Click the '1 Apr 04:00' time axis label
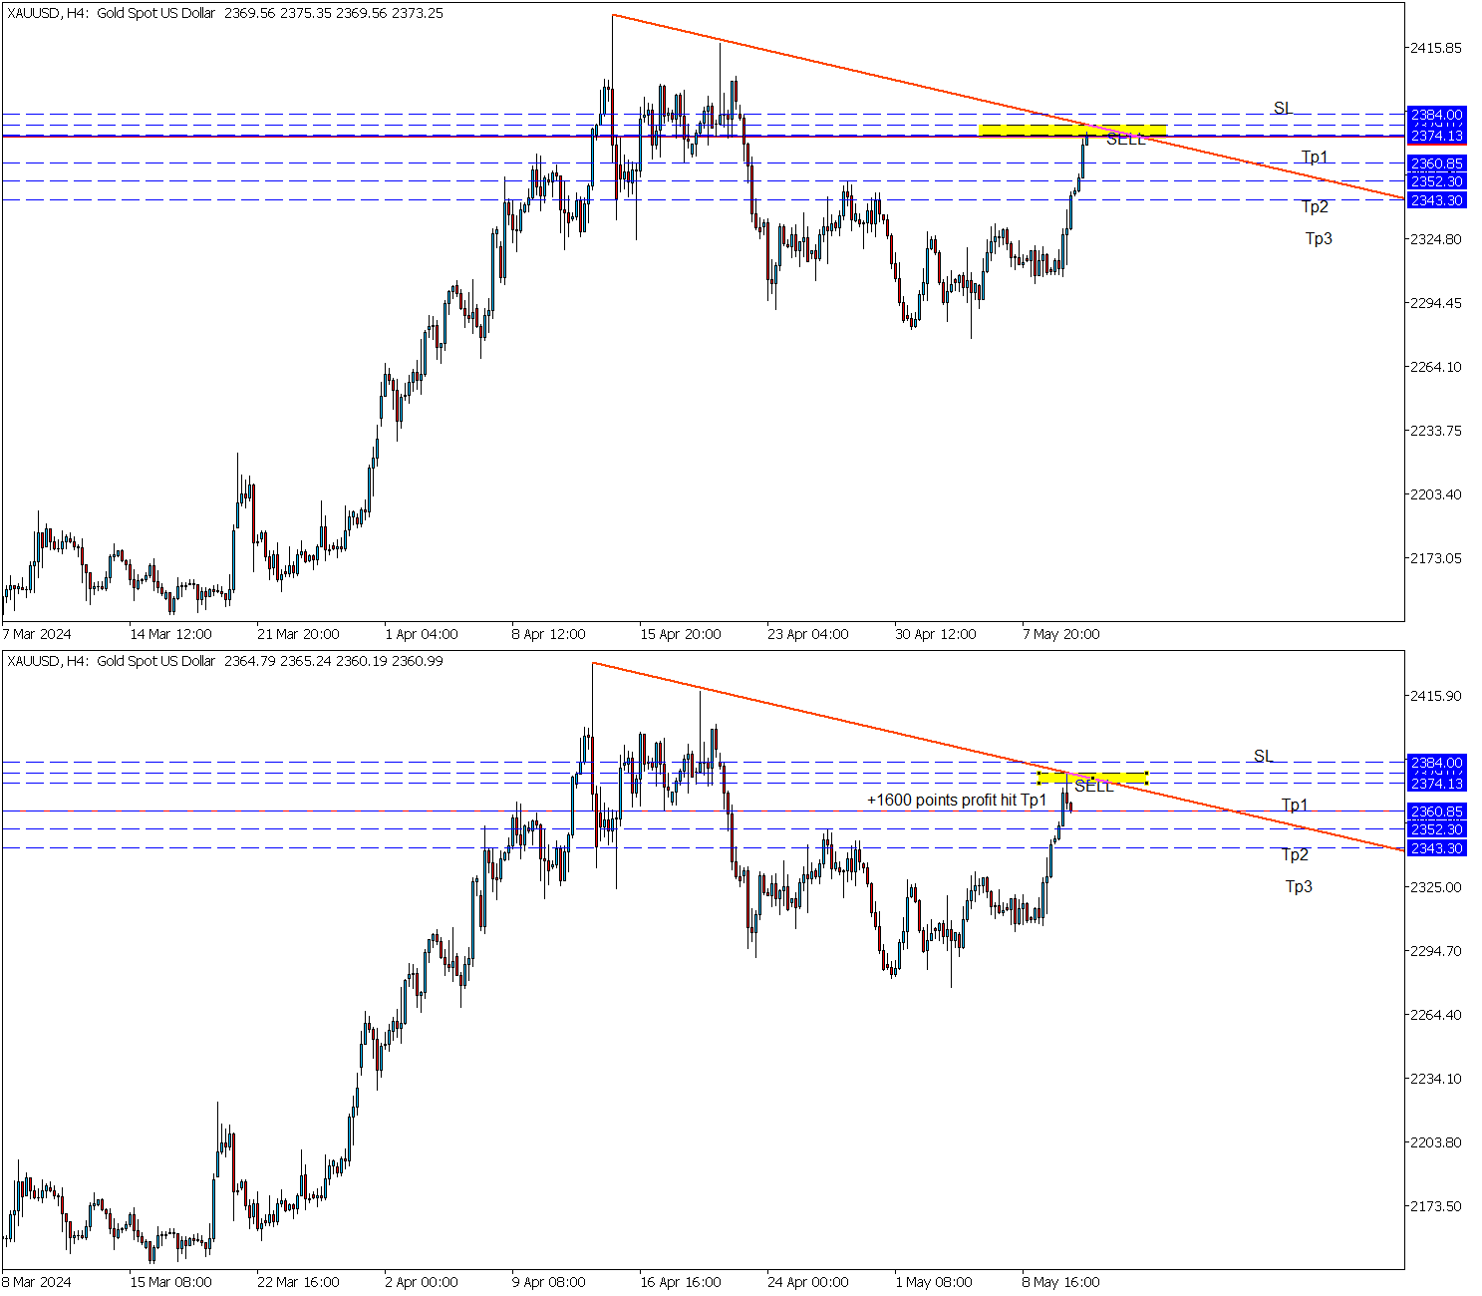Viewport: 1482px width, 1296px height. click(x=422, y=634)
